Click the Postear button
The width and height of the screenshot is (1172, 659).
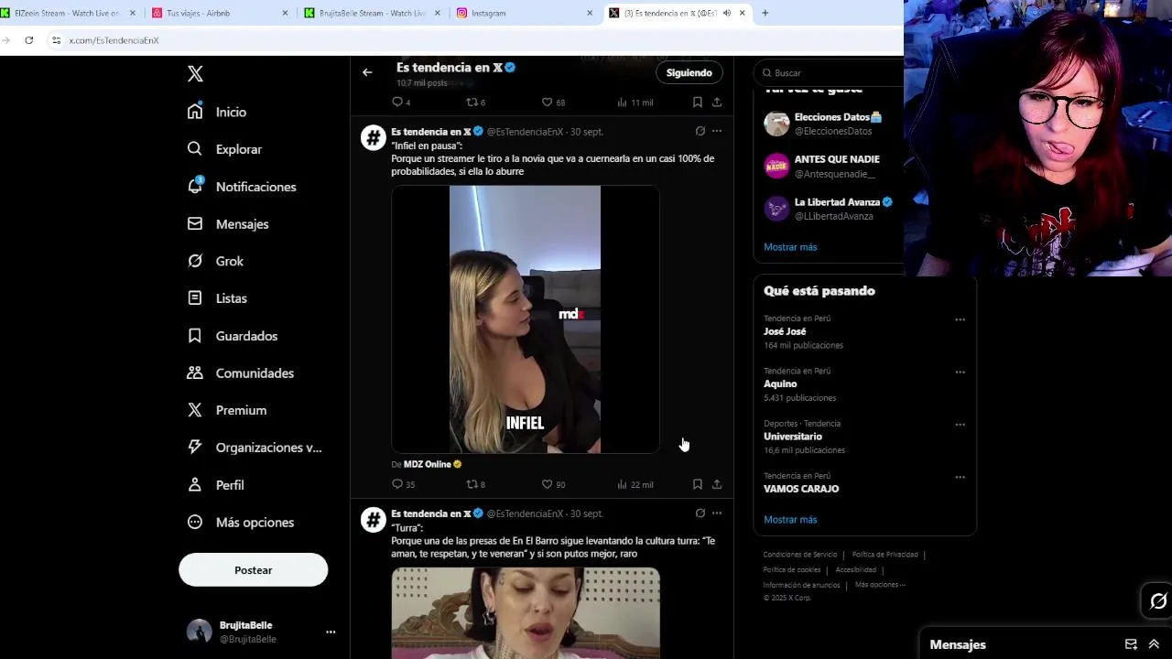click(253, 570)
